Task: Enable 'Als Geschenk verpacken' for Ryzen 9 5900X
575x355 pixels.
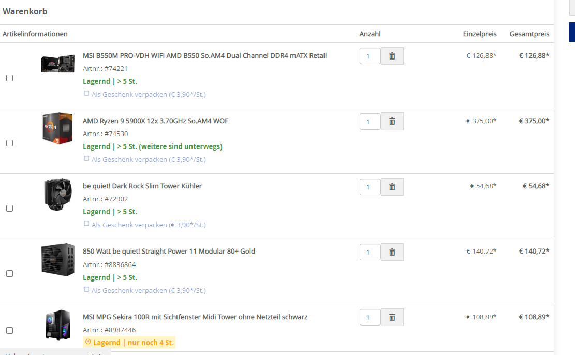Action: 86,159
